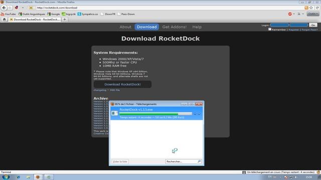Image resolution: width=321 pixels, height=180 pixels.
Task: Open the Pass-Down bookmark
Action: [x=126, y=14]
